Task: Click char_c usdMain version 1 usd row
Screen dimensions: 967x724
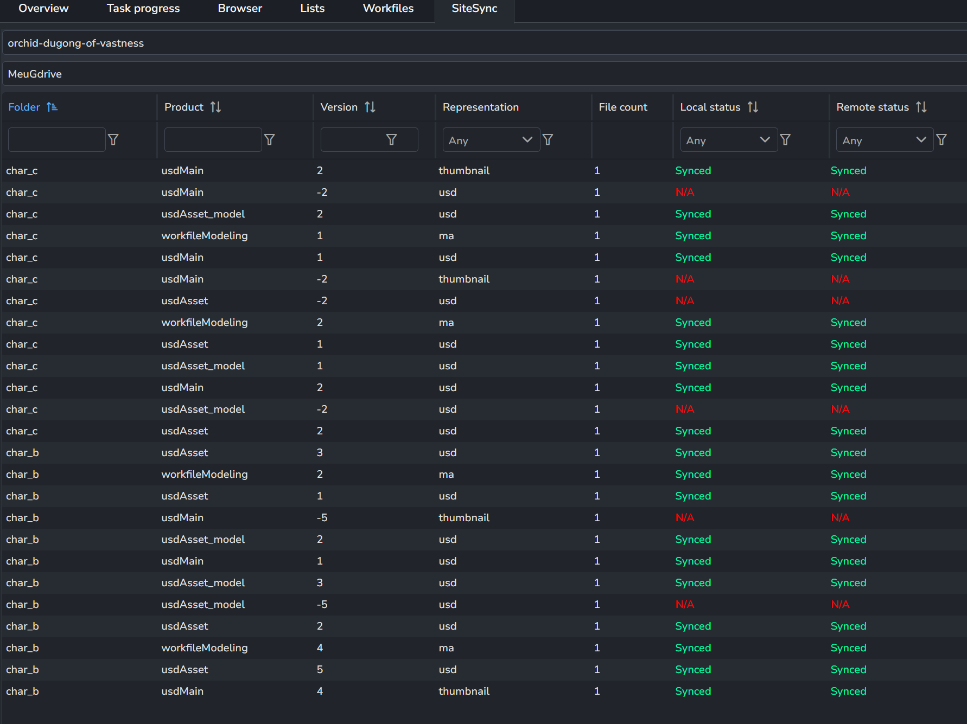Action: [x=483, y=258]
